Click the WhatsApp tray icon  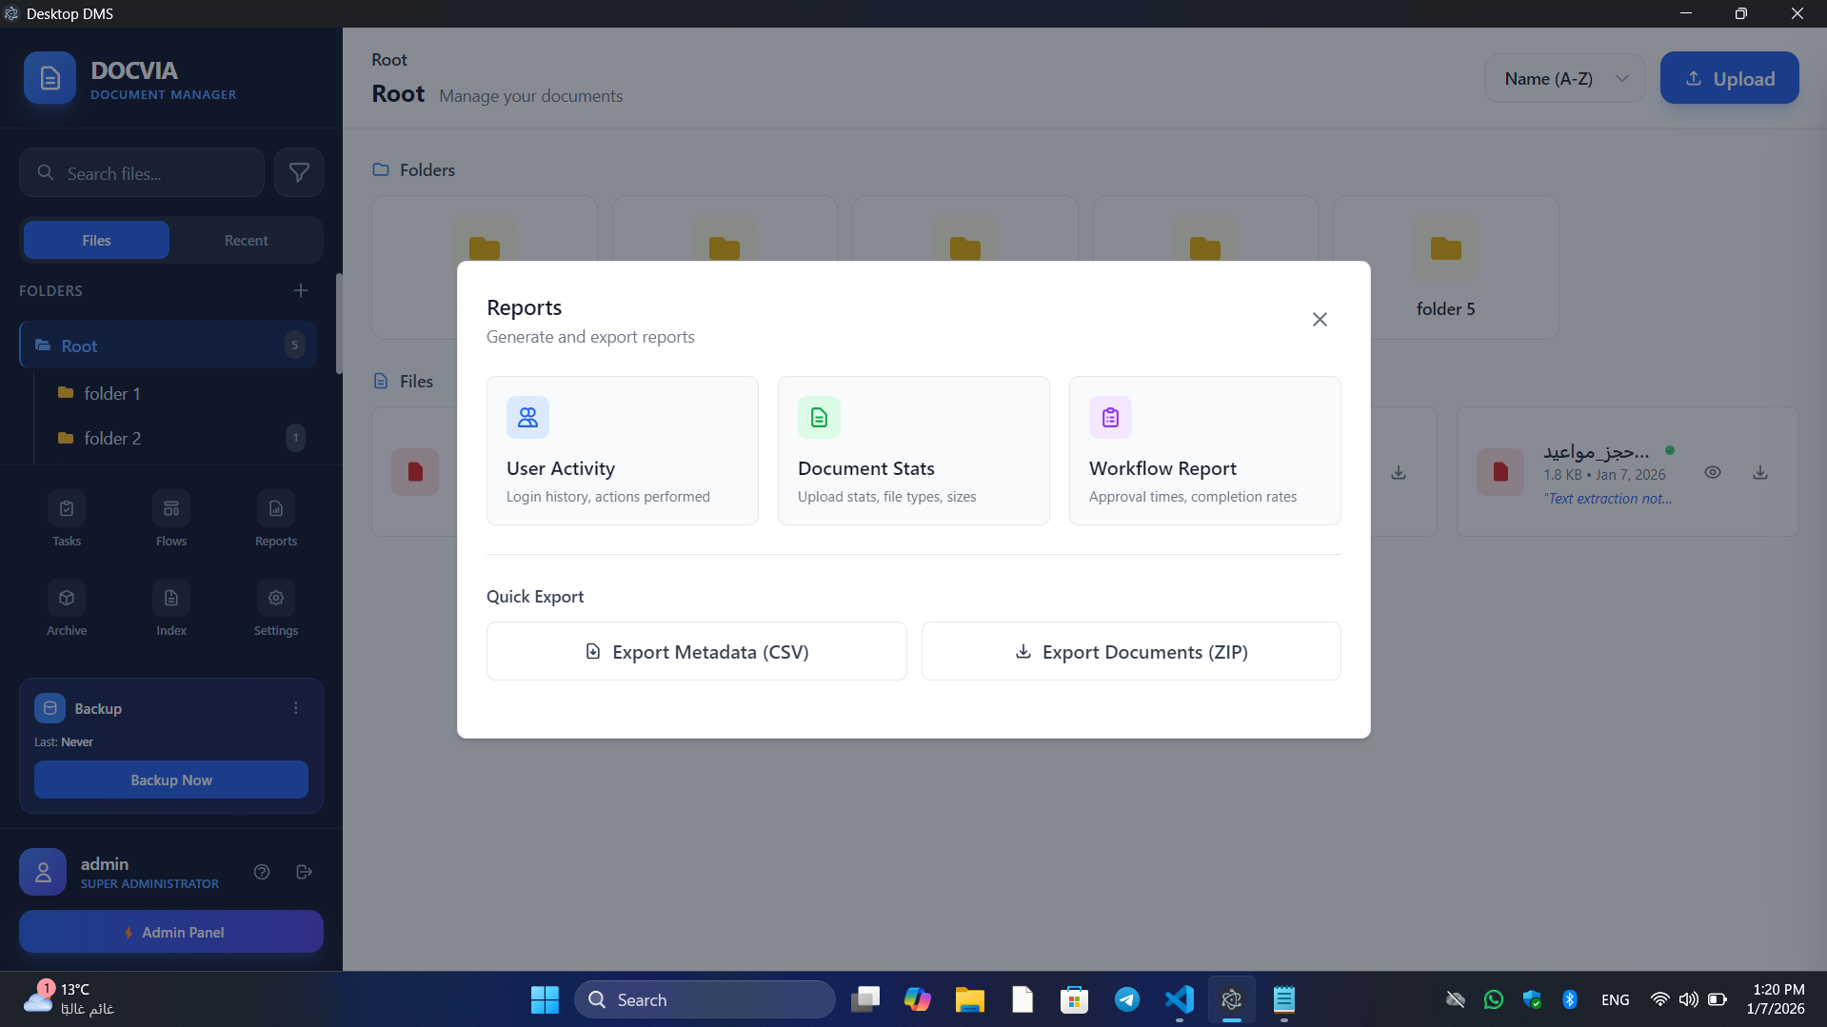coord(1494,999)
